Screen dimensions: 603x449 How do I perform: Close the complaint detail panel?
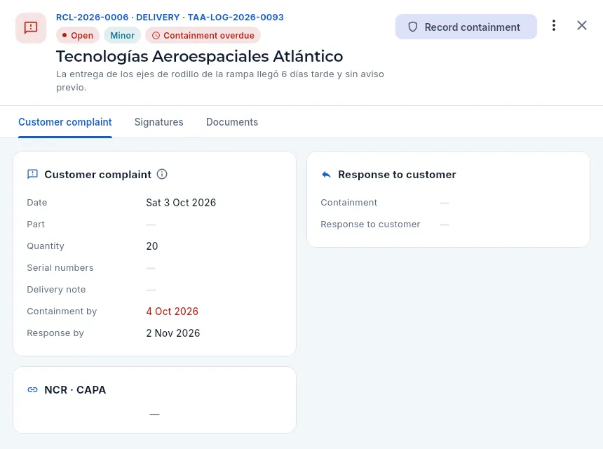coord(582,26)
